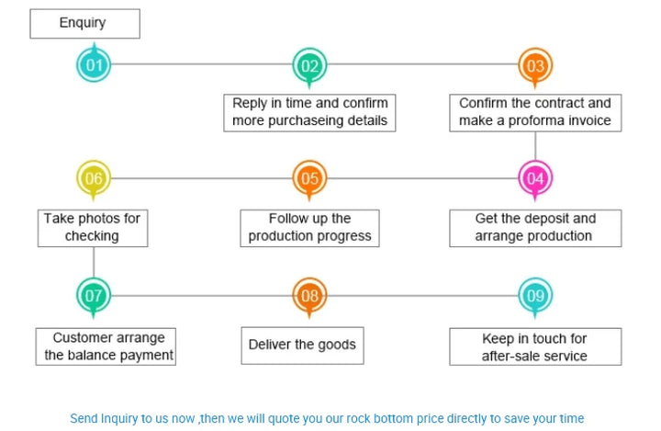Click the blue 'Send Inquiry to us now' text
This screenshot has width=661, height=431.
click(x=327, y=418)
